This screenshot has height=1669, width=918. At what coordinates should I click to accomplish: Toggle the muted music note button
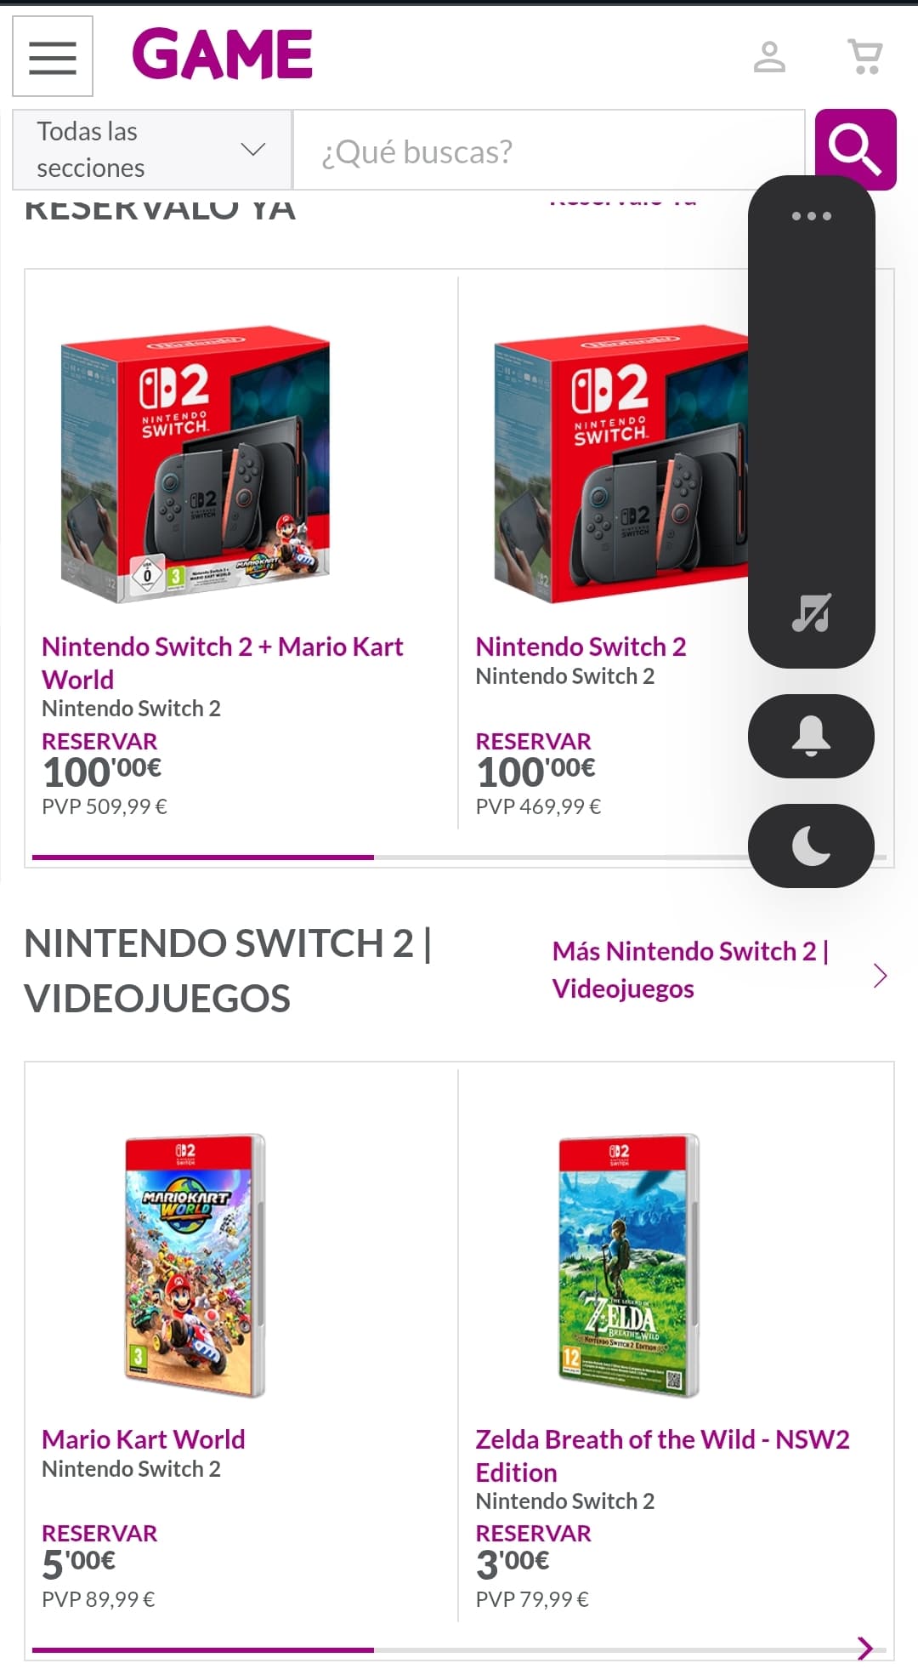[811, 612]
